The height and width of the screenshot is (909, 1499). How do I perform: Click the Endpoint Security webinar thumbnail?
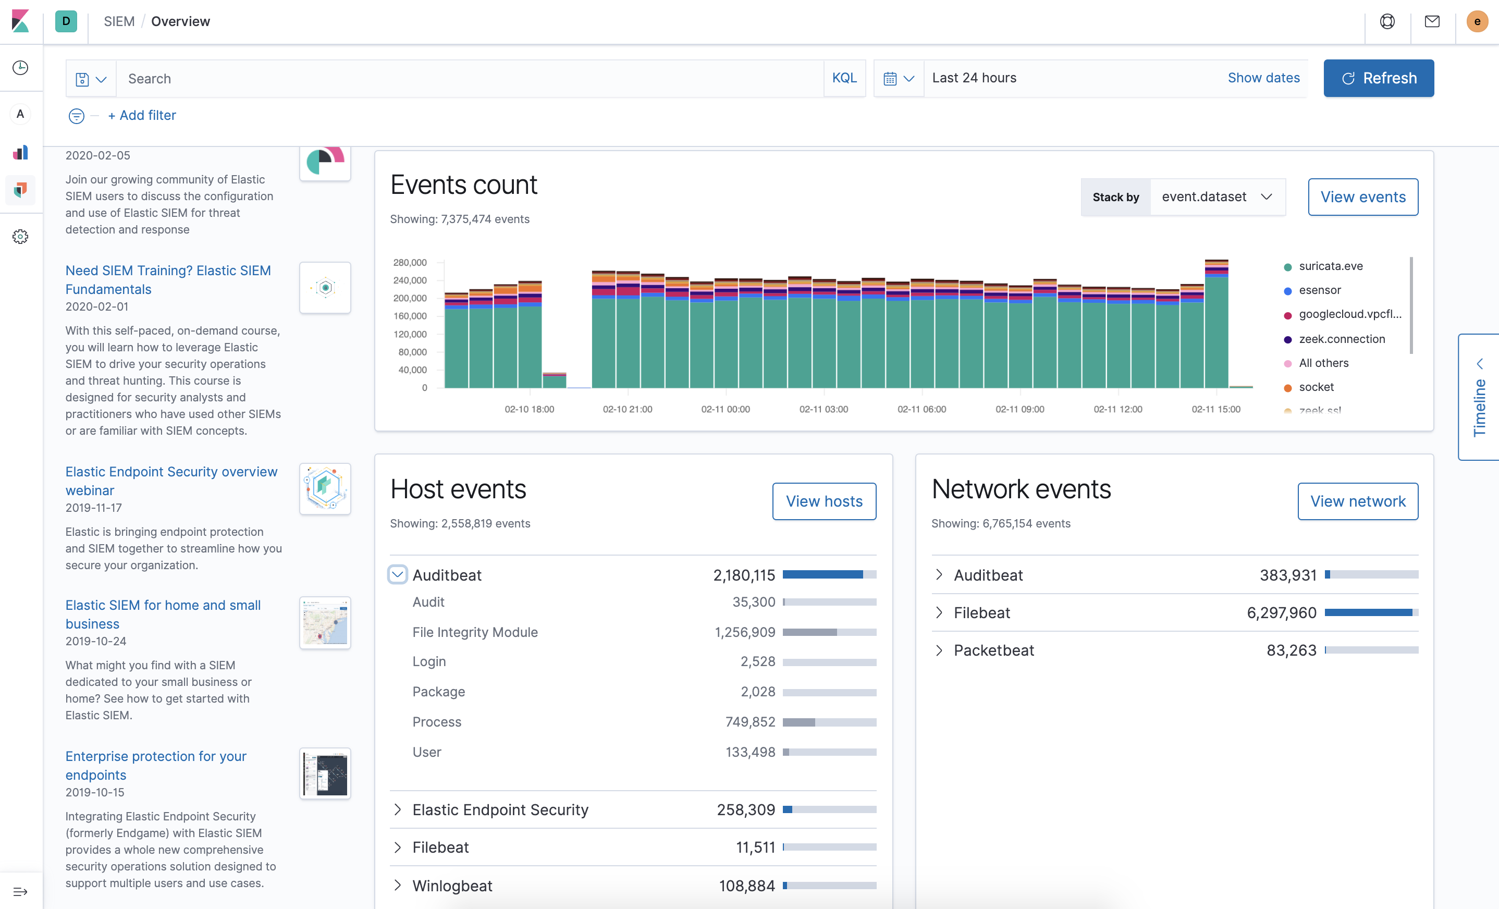coord(325,488)
